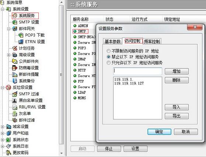Select the SMTP service row
The width and height of the screenshot is (206, 157).
pos(80,31)
